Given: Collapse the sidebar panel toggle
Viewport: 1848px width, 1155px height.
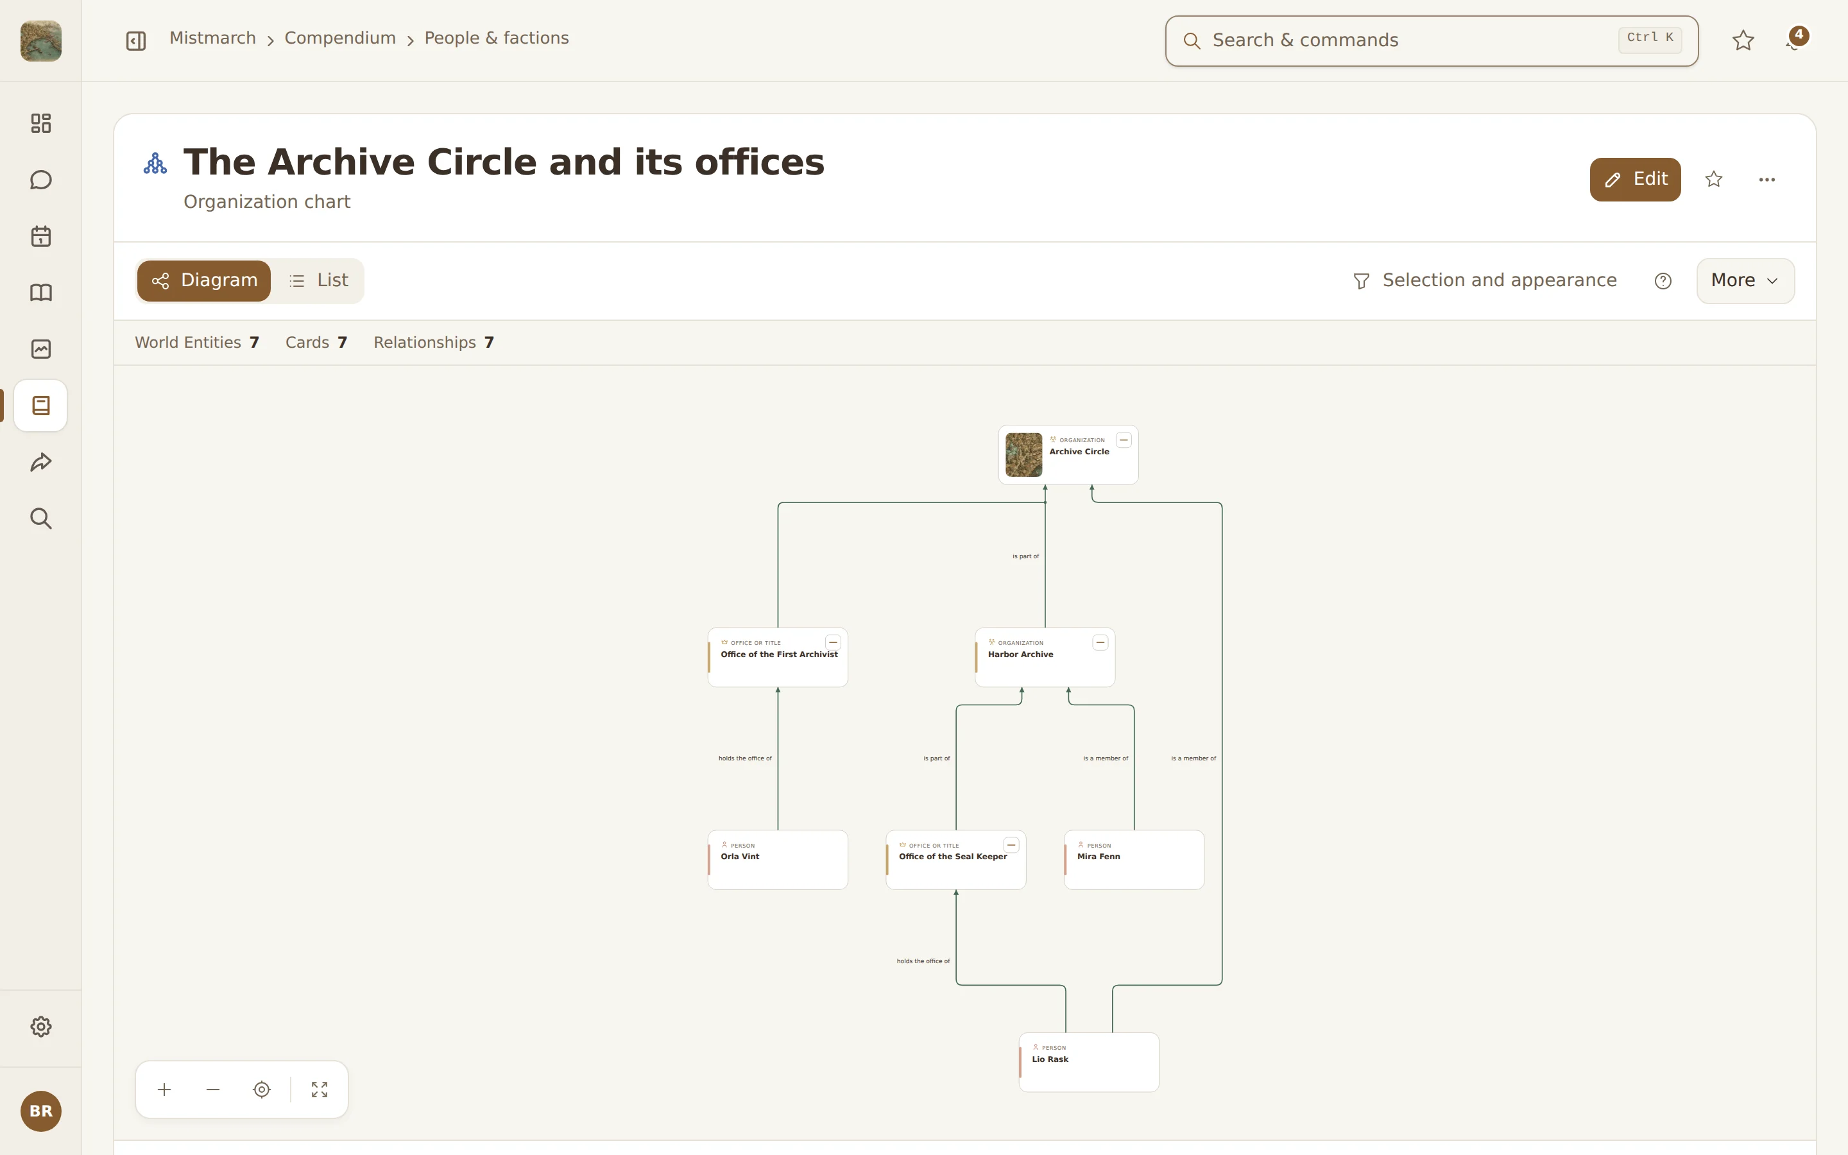Looking at the screenshot, I should coord(136,40).
